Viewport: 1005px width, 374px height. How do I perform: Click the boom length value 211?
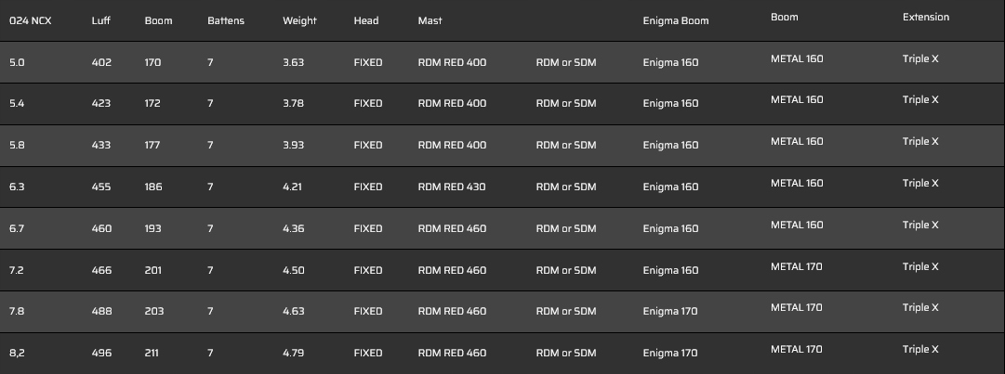tap(152, 353)
